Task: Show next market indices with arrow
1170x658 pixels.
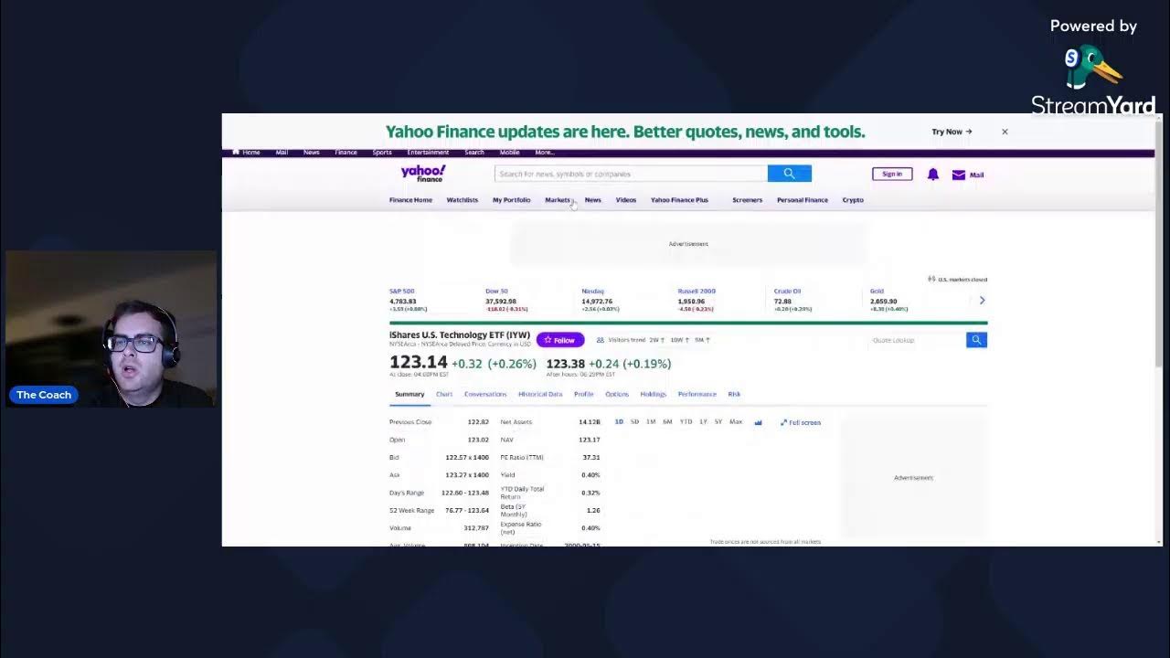Action: 982,300
